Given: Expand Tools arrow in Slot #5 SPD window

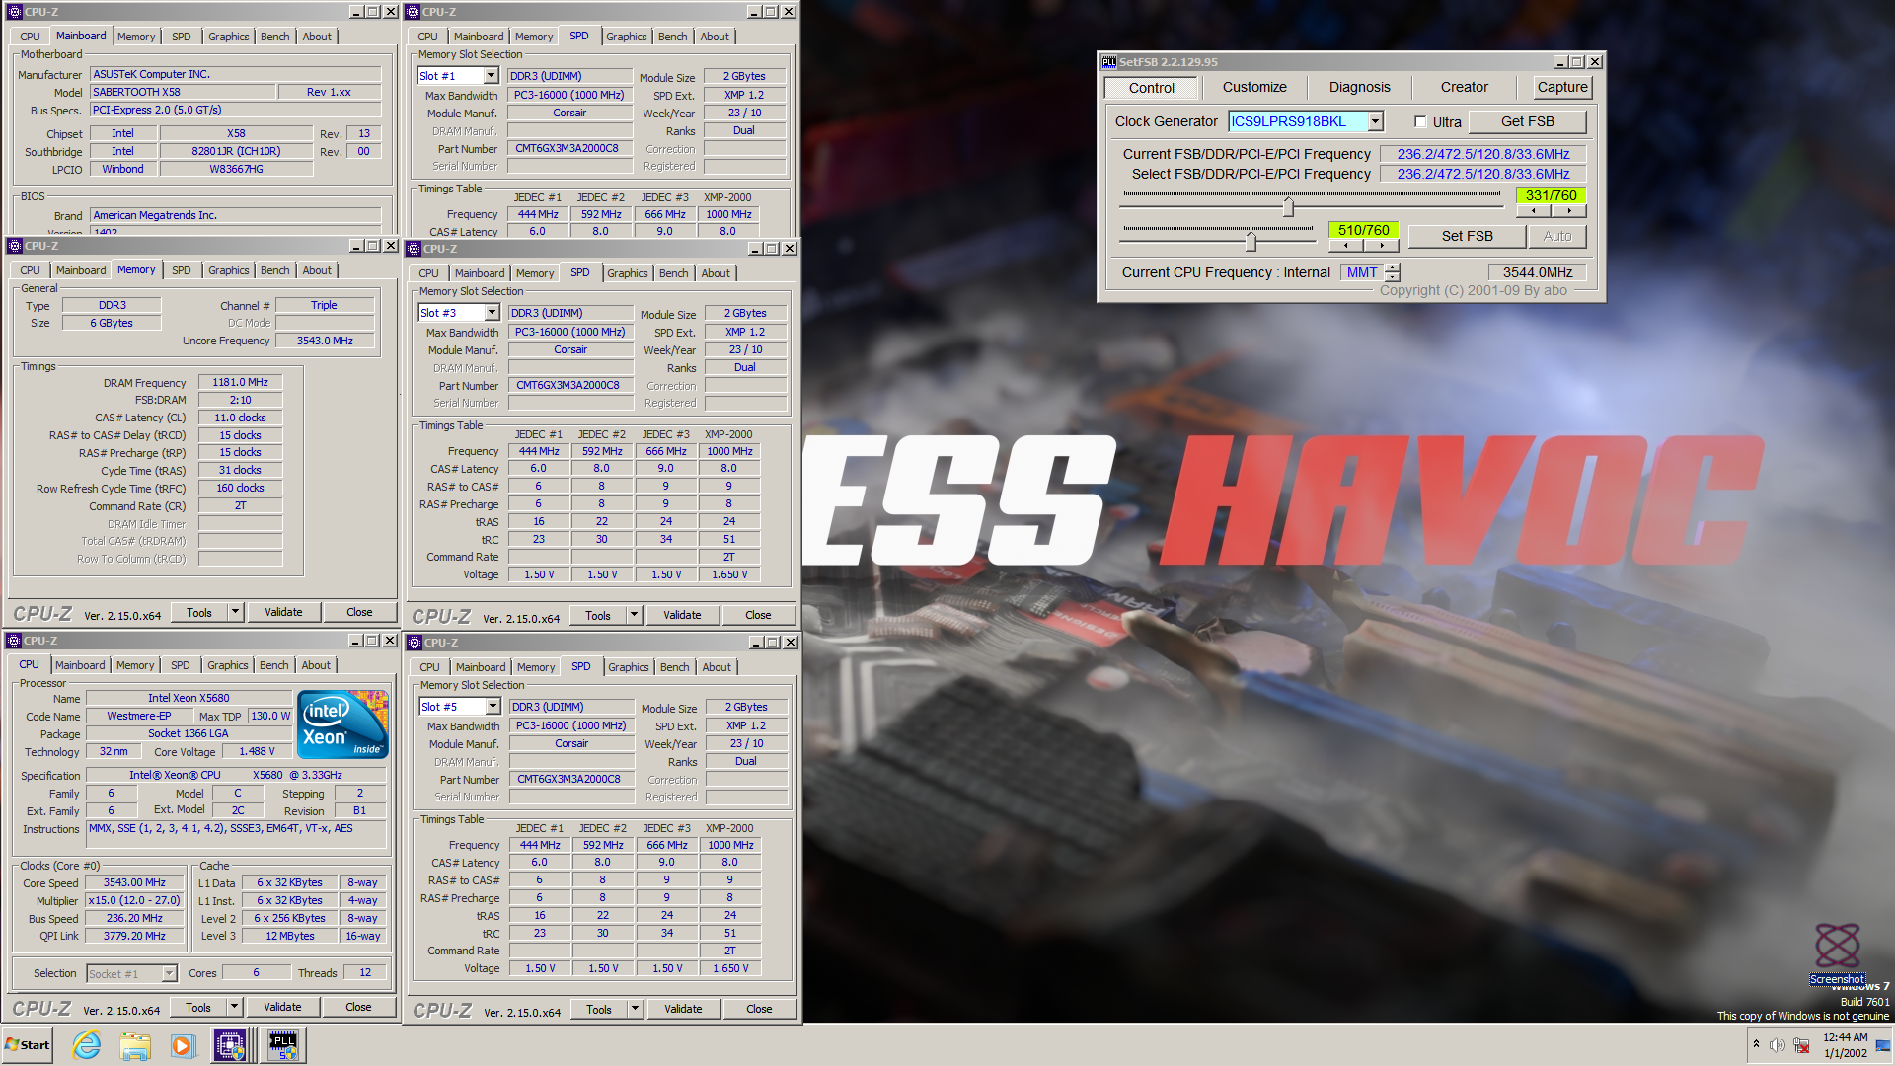Looking at the screenshot, I should click(x=635, y=1009).
